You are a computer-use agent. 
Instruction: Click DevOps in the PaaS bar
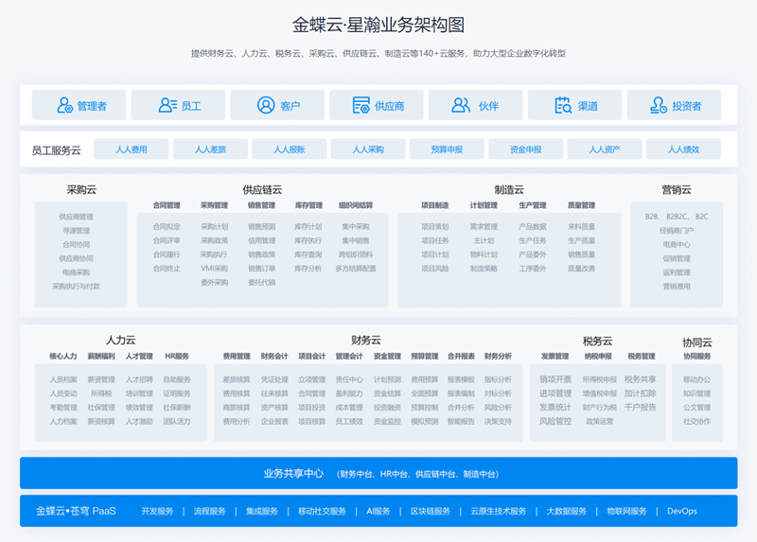(681, 511)
